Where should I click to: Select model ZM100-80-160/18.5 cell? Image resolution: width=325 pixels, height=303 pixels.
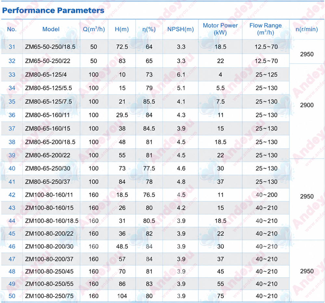point(52,221)
